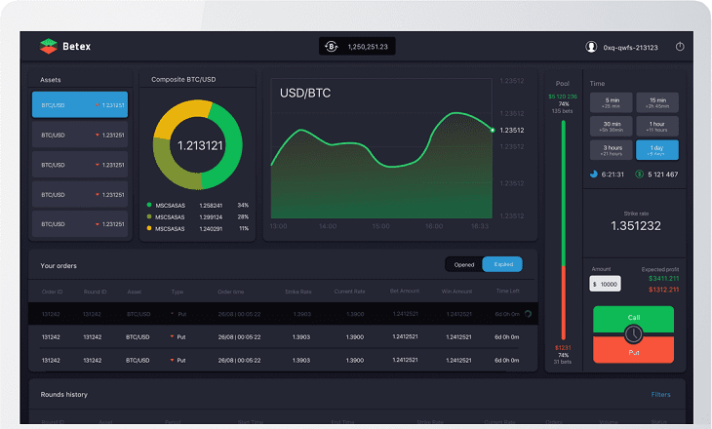712x429 pixels.
Task: Click the Strike rate value 1.351232
Action: pos(636,225)
